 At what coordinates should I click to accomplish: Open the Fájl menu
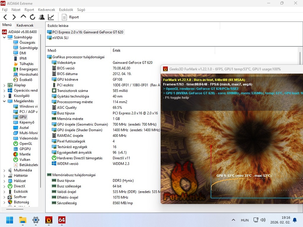click(5, 10)
